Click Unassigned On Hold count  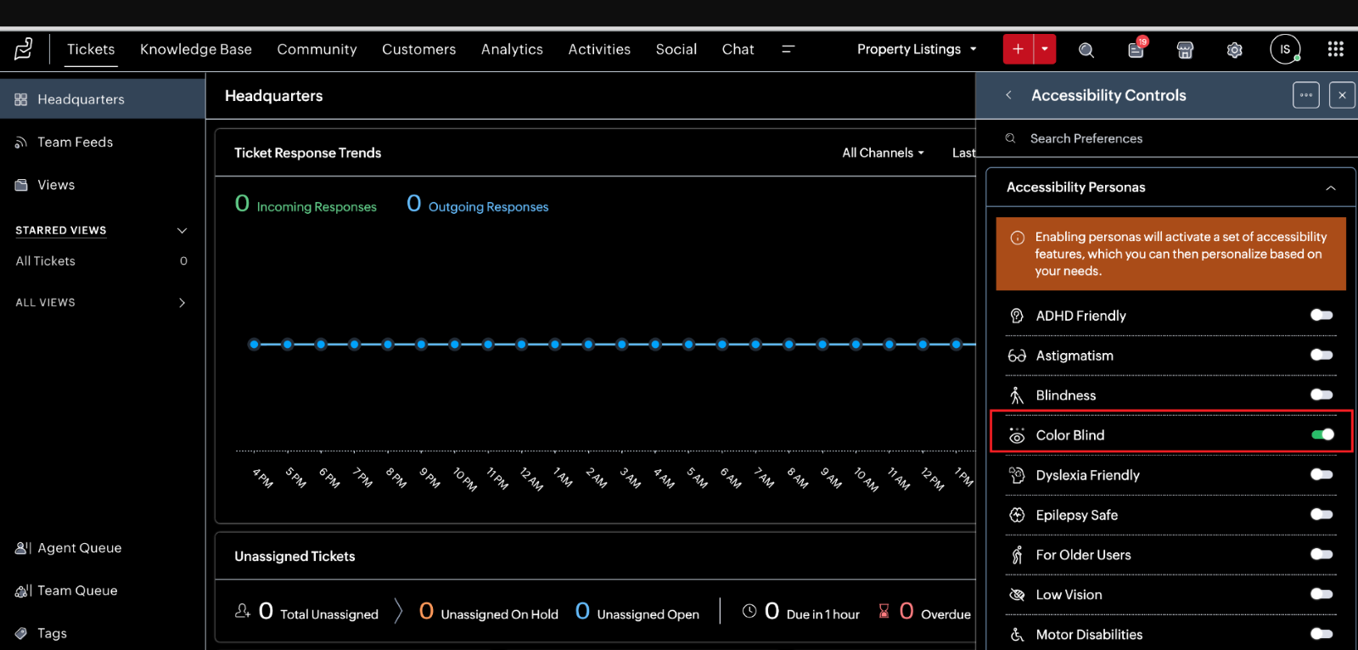click(427, 611)
